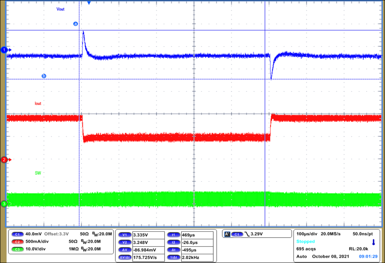
Task: Select the Vout waveform label
Action: (60, 9)
